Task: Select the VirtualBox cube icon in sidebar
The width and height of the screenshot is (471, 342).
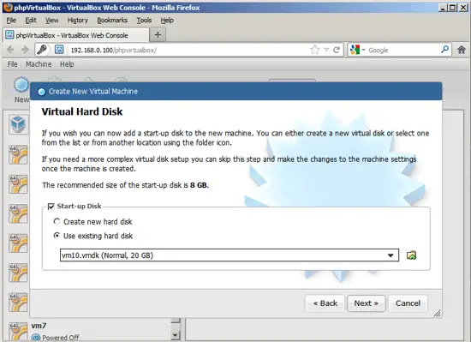Action: tap(18, 124)
